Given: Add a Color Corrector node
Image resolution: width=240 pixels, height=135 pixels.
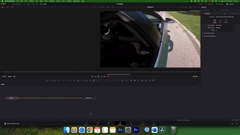Looking at the screenshot, I should click(63, 80).
